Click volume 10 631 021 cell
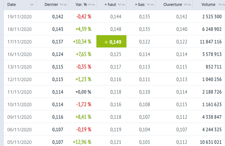Screen dimensions: 225x146 pyautogui.click(x=211, y=142)
